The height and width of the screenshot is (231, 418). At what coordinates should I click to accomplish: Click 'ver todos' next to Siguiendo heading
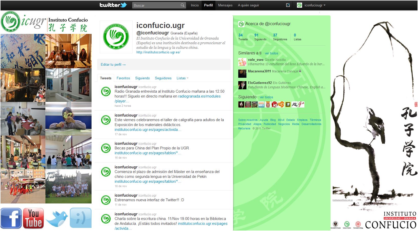coord(266,97)
